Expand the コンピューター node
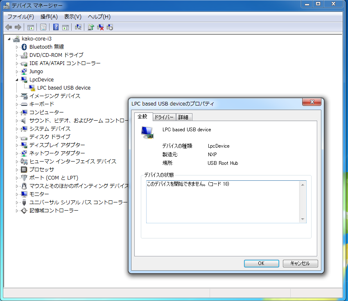This screenshot has width=348, height=301. (17, 112)
